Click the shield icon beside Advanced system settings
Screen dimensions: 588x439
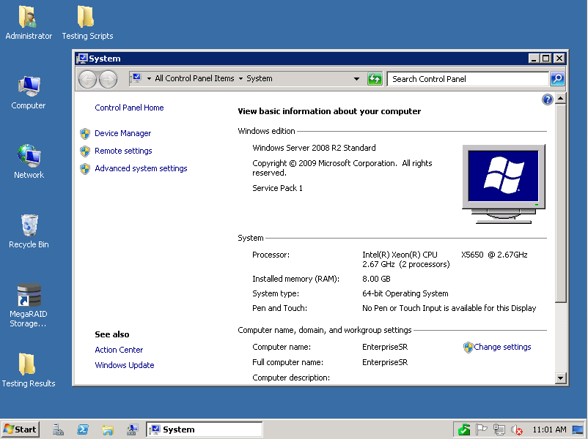[85, 169]
